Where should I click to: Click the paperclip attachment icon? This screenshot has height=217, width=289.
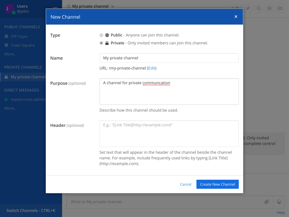pos(266,202)
